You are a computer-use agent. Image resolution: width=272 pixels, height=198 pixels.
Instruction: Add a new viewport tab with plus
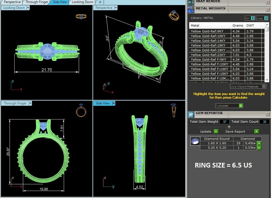click(100, 2)
